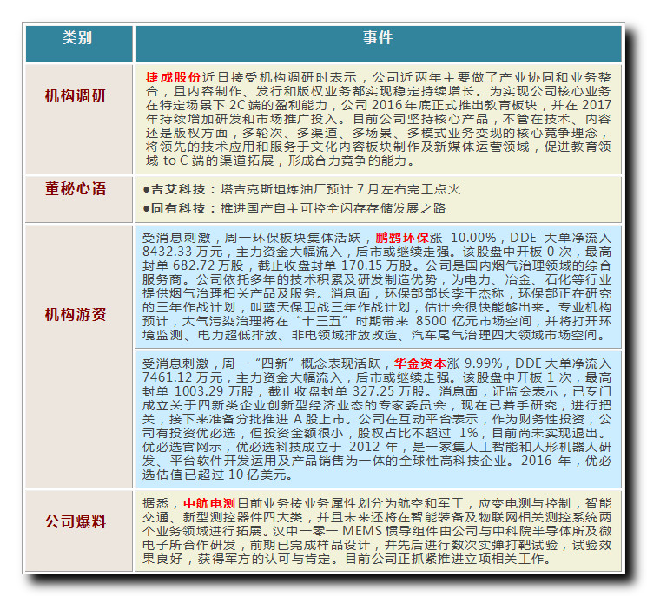Select the 董秘心语 category cell
The height and width of the screenshot is (596, 647).
click(x=79, y=199)
